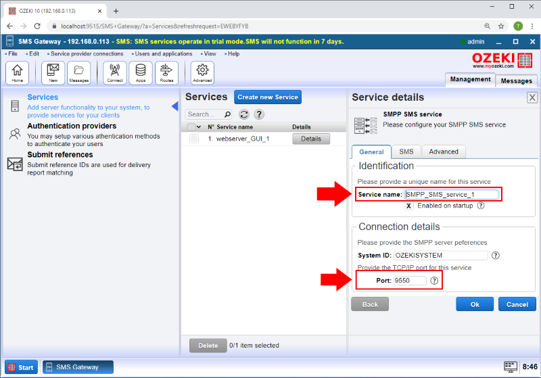Switch to the General tab
541x378 pixels.
tap(371, 152)
